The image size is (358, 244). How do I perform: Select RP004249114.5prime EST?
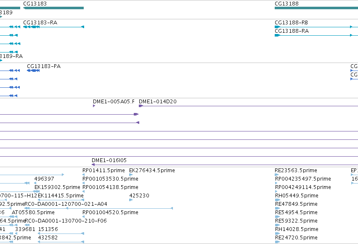tap(303, 187)
